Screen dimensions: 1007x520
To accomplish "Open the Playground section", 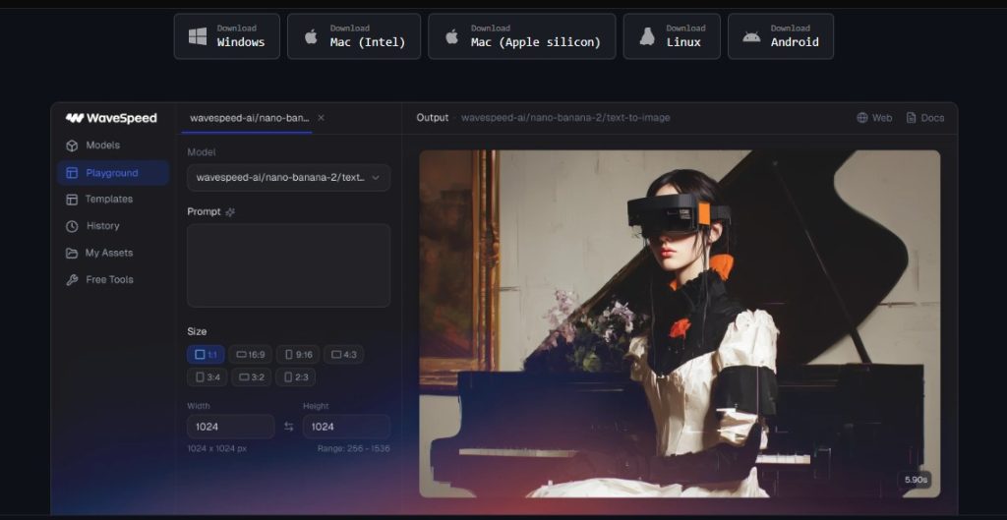I will click(x=112, y=173).
